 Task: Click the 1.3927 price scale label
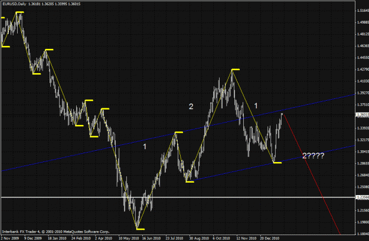point(363,93)
